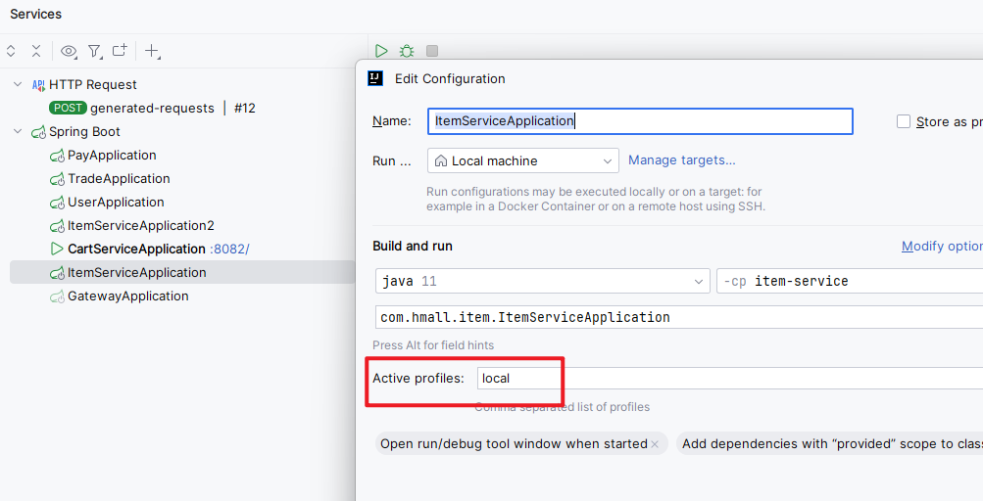The width and height of the screenshot is (983, 501).
Task: Collapse the Spring Boot tree node
Action: [x=18, y=131]
